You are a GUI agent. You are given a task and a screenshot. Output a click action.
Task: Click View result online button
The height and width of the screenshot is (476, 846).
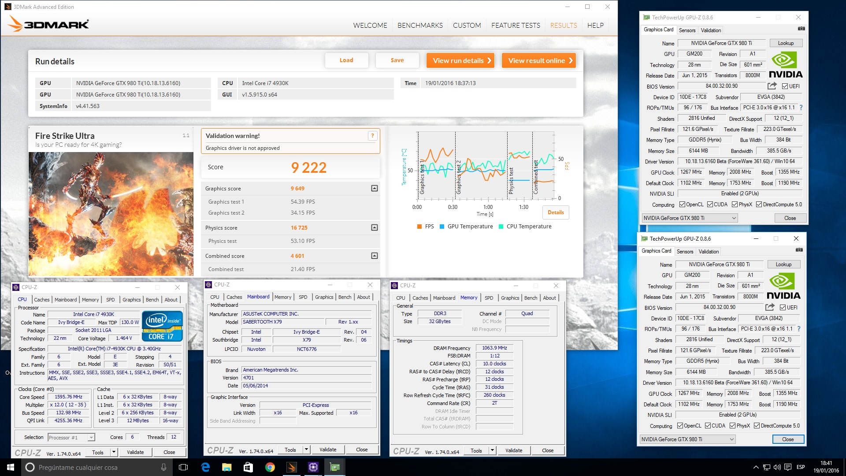[539, 60]
